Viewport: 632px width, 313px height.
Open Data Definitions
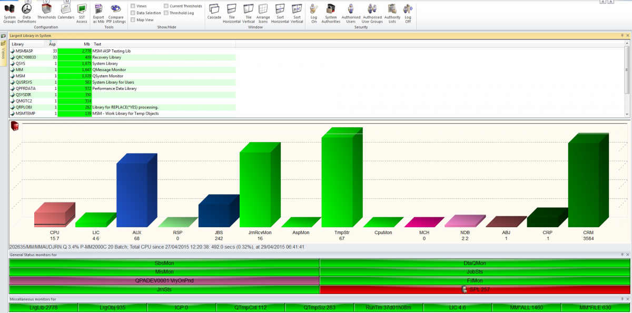[26, 13]
